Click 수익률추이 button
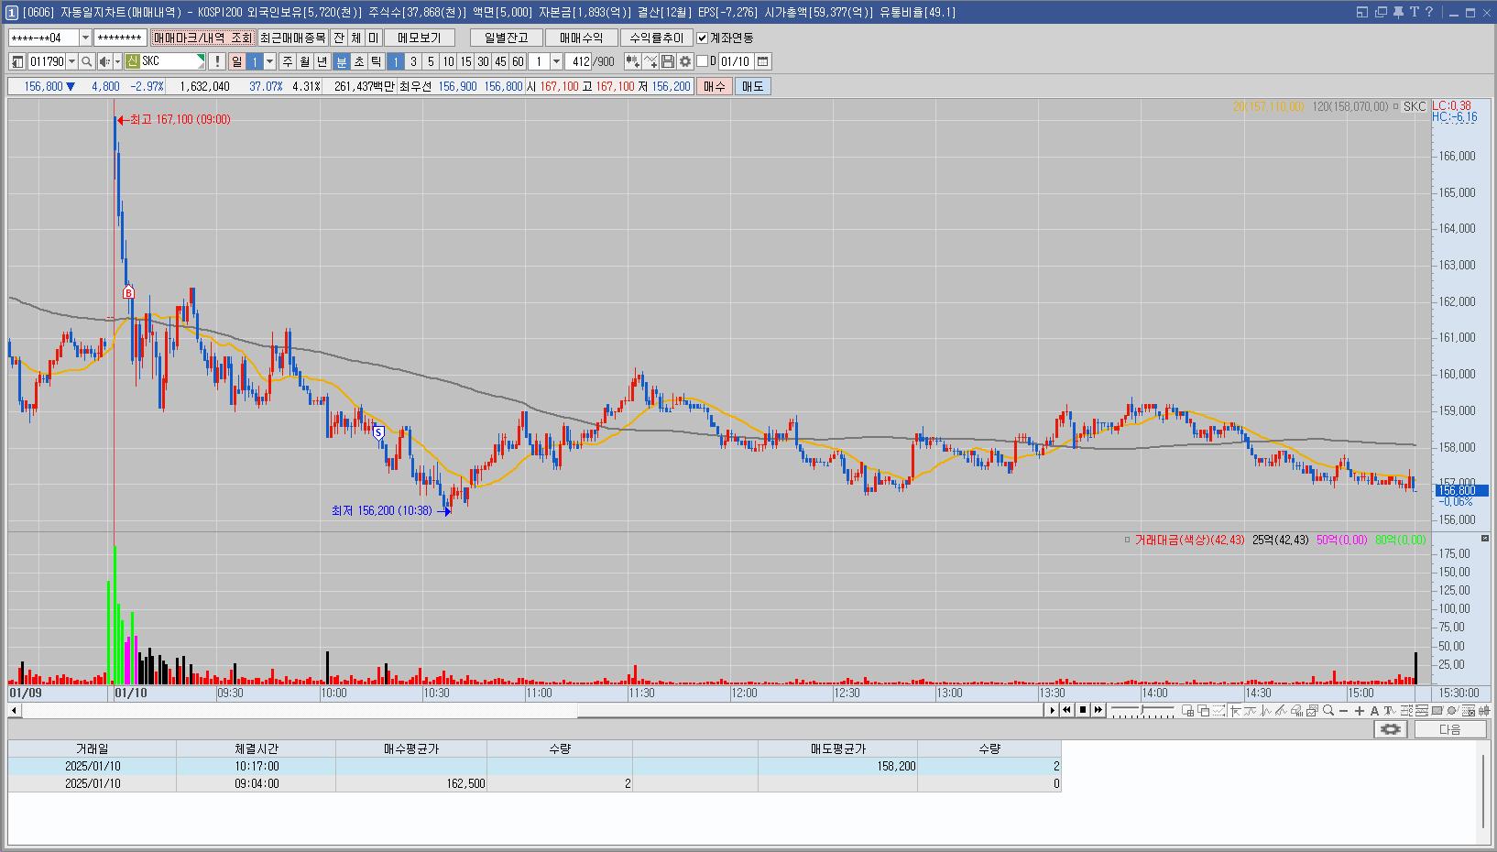Viewport: 1497px width, 852px height. (x=656, y=38)
